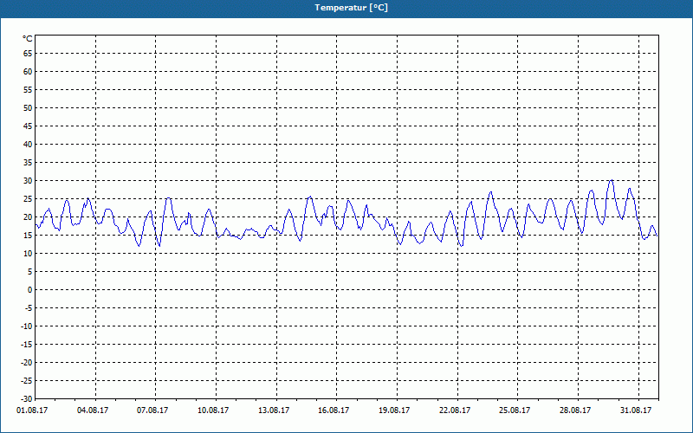
Task: Pick the 10.08.17 date label
Action: point(213,410)
